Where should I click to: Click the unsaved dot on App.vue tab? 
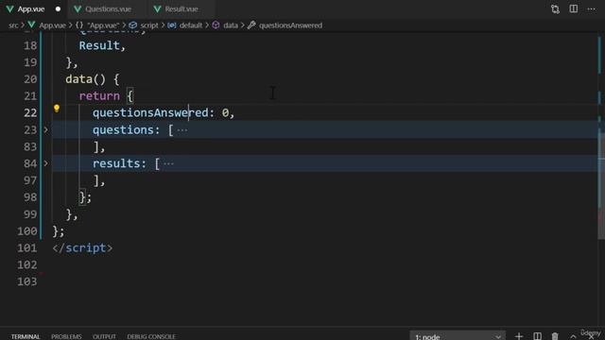[x=58, y=8]
